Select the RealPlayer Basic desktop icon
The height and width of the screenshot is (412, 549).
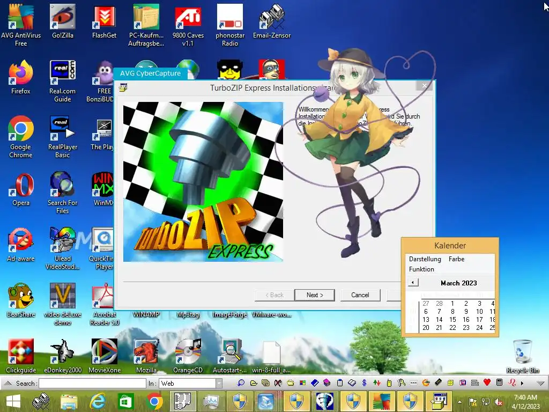(63, 137)
